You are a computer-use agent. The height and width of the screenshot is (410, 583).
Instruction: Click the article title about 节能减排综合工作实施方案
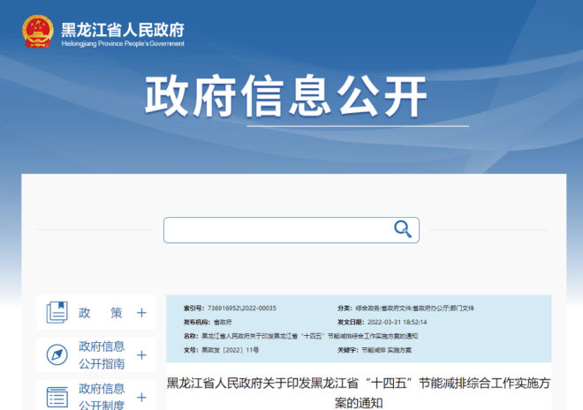(358, 392)
